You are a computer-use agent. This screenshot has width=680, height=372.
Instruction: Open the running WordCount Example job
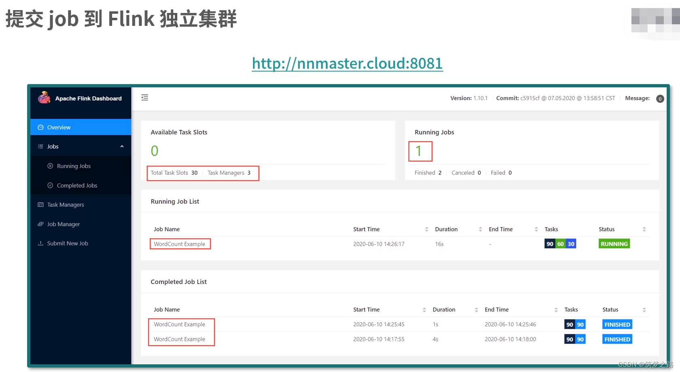(179, 244)
